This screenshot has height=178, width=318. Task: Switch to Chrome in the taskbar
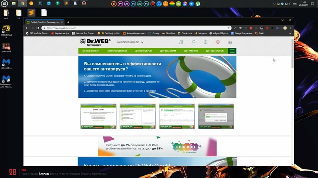point(22,3)
